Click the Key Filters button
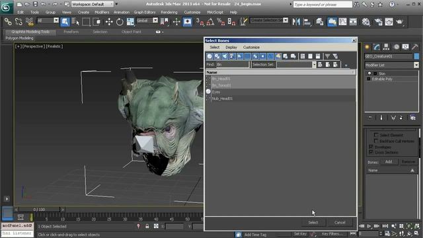 pos(332,233)
